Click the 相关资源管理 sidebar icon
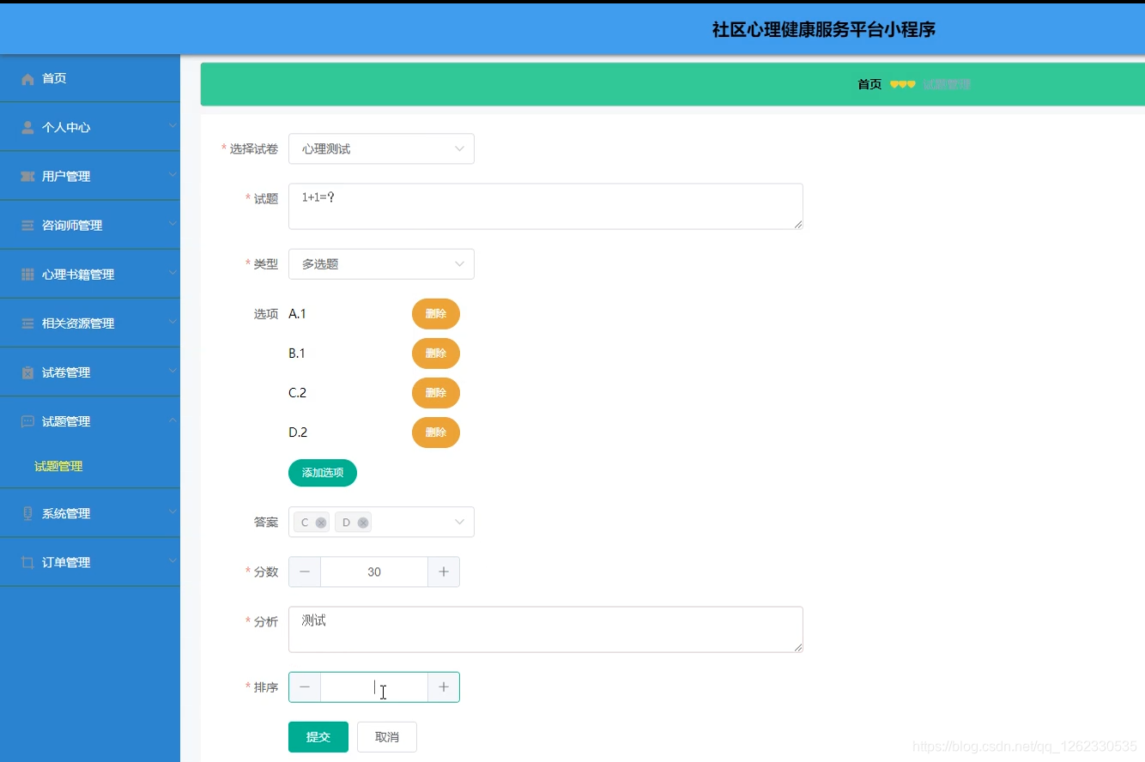The image size is (1145, 762). [27, 323]
